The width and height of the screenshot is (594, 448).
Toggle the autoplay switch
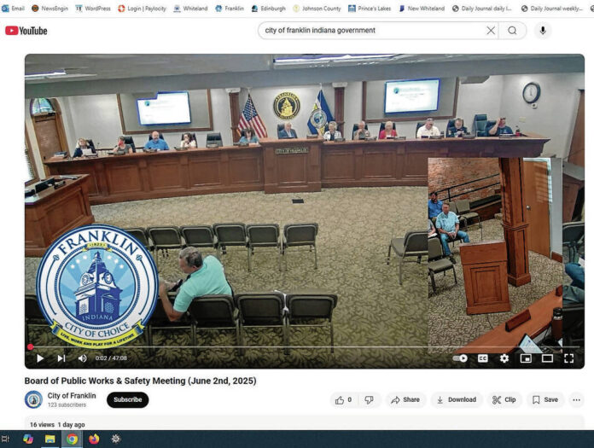pos(461,358)
